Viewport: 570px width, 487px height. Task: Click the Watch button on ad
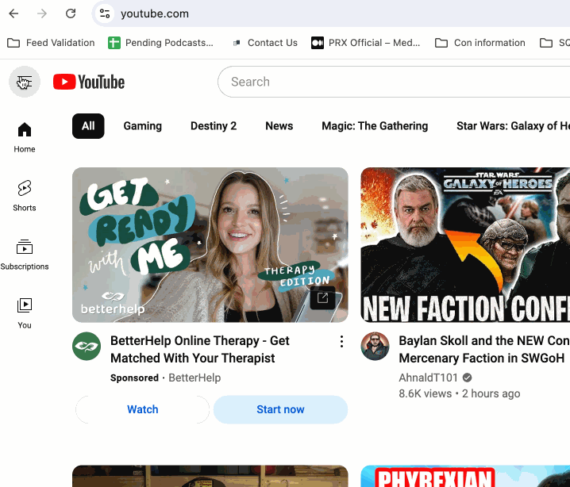tap(143, 409)
